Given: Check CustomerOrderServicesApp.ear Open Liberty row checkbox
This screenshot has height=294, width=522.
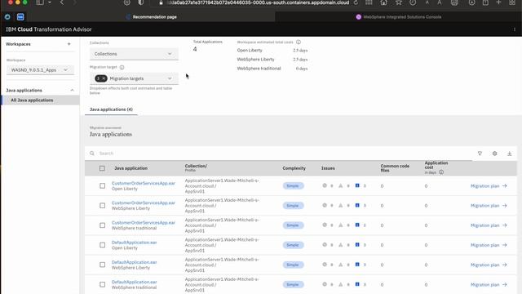Looking at the screenshot, I should (102, 185).
